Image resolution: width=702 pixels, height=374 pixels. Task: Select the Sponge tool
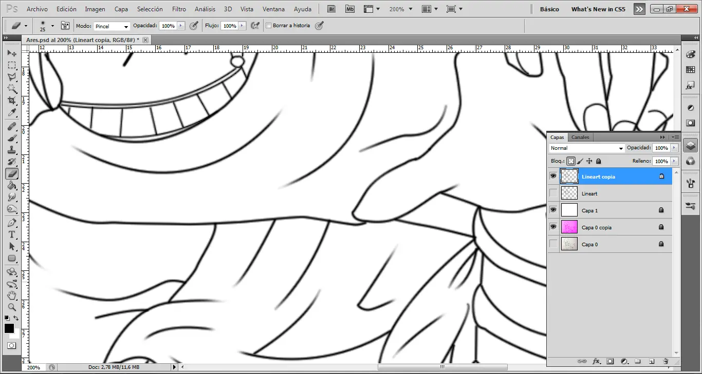click(x=12, y=209)
